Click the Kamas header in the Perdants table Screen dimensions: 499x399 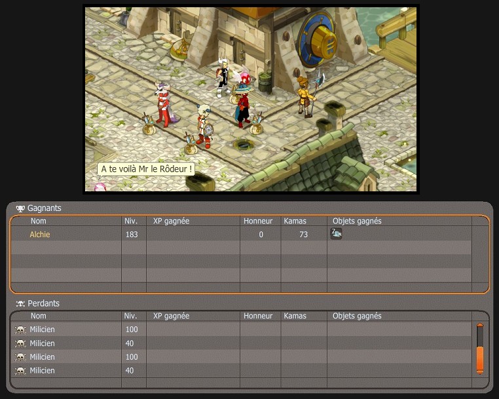(x=295, y=316)
